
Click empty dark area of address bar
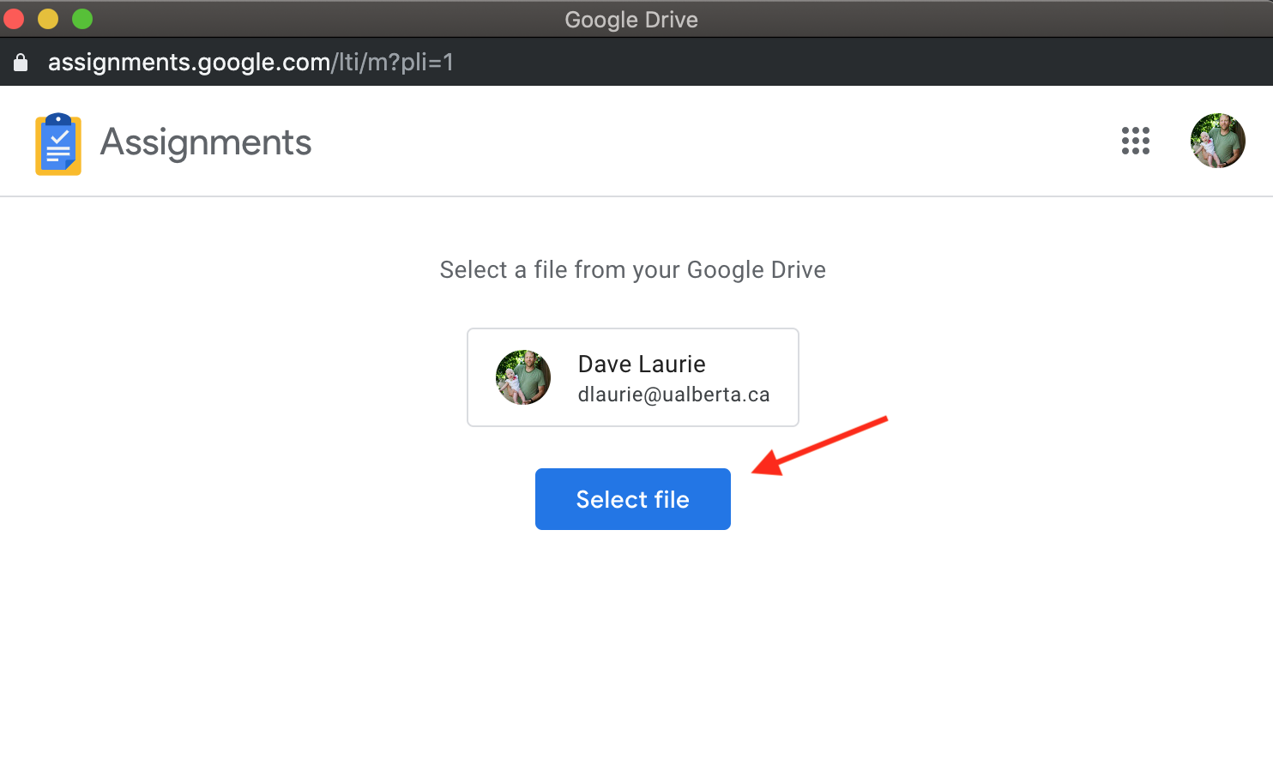[x=858, y=63]
